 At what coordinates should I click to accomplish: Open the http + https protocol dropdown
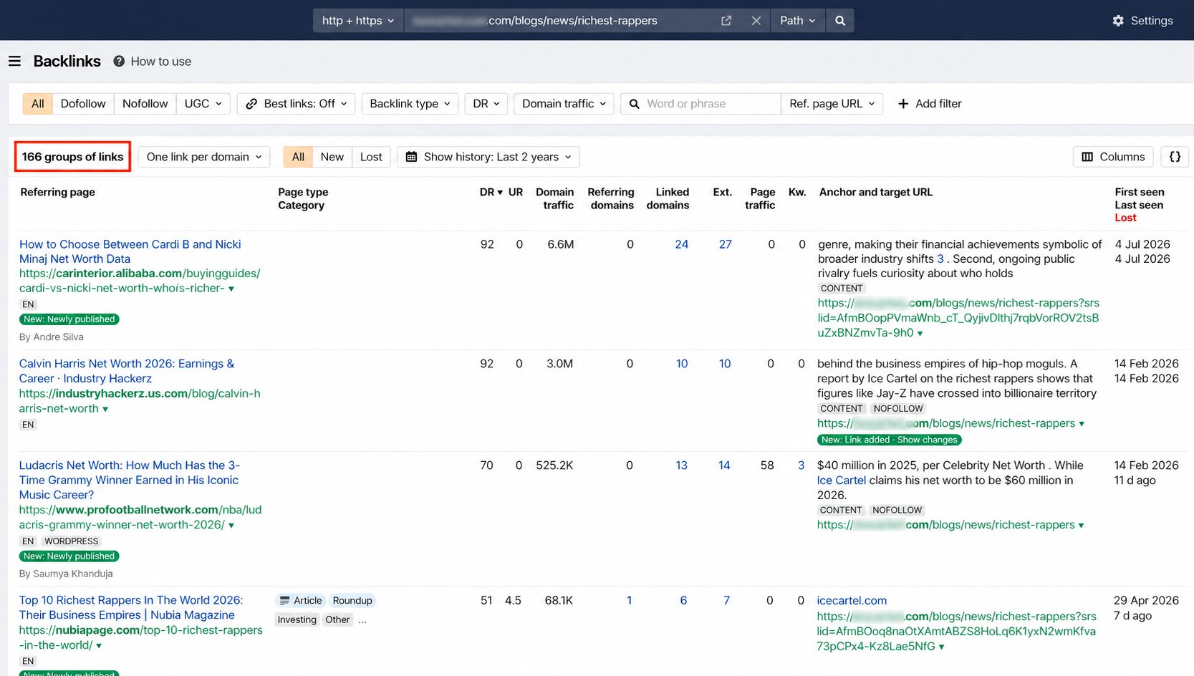[x=358, y=21]
